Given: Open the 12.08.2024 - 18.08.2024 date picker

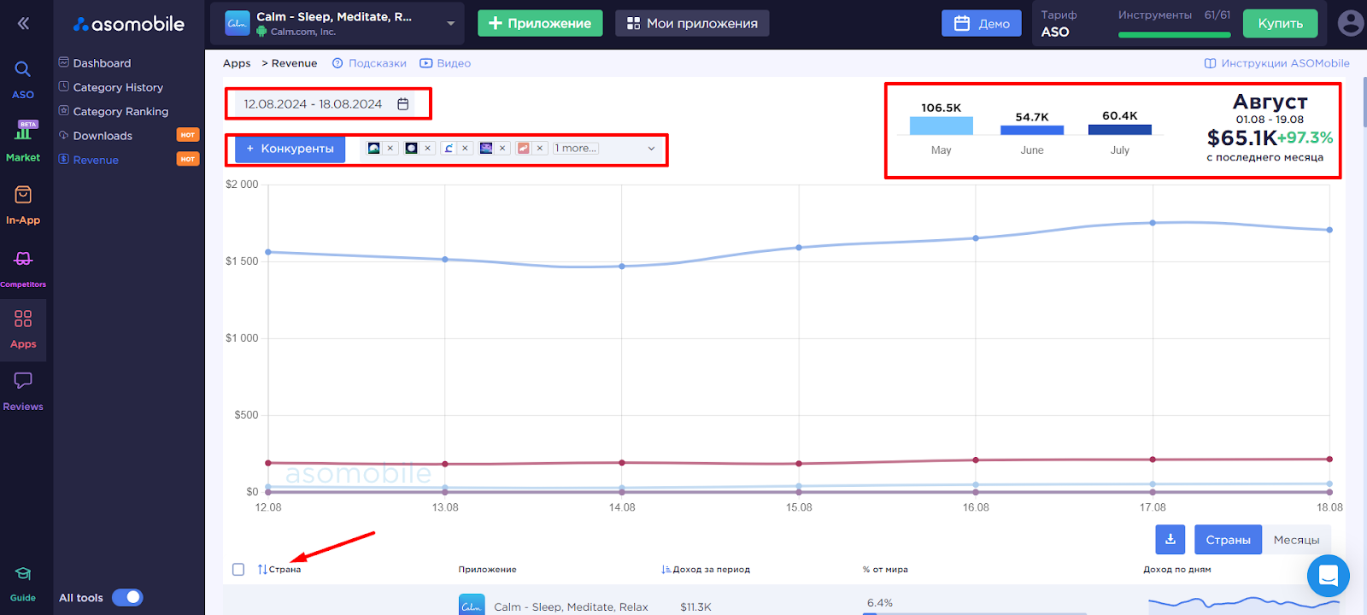Looking at the screenshot, I should click(x=326, y=104).
